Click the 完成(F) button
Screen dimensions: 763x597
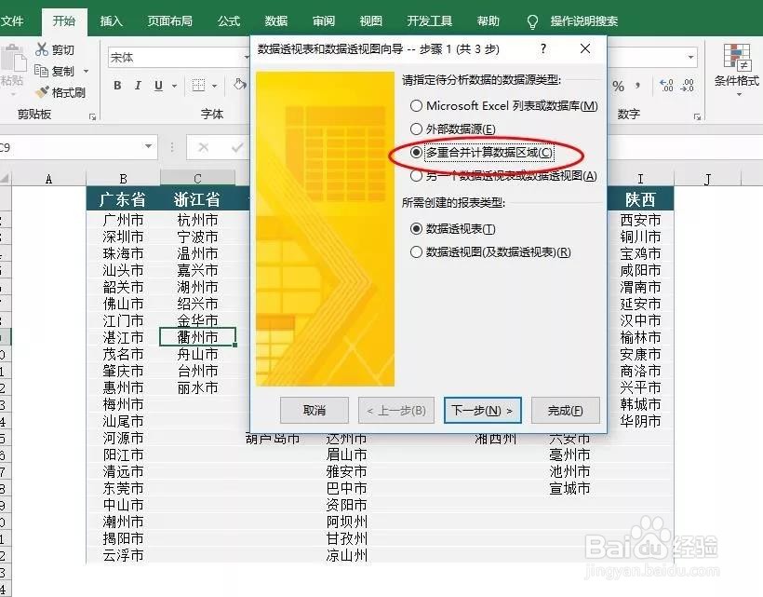pos(566,411)
